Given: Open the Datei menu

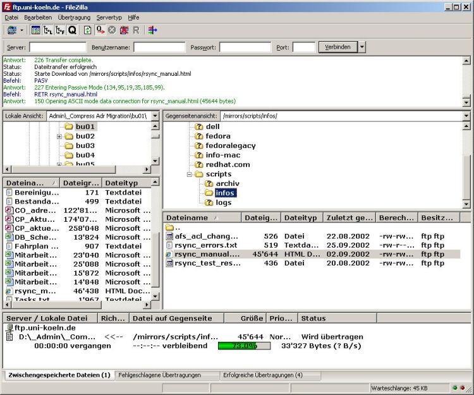Looking at the screenshot, I should [x=11, y=18].
